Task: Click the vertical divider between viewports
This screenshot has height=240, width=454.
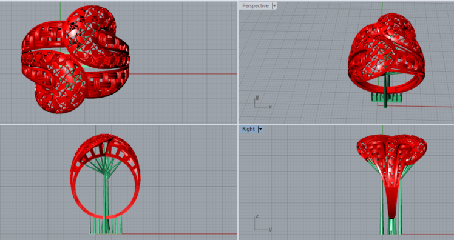Action: (238, 120)
